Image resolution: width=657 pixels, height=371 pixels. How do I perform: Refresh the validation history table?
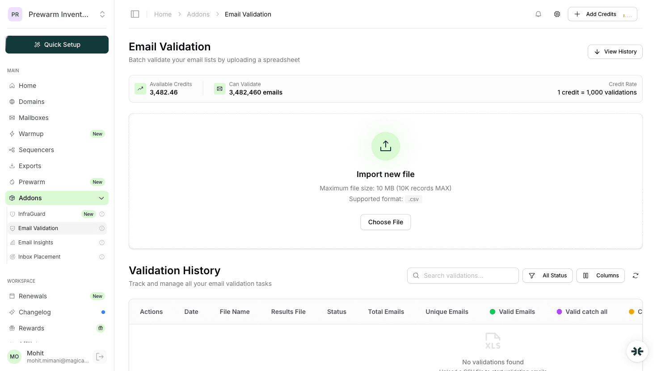635,275
